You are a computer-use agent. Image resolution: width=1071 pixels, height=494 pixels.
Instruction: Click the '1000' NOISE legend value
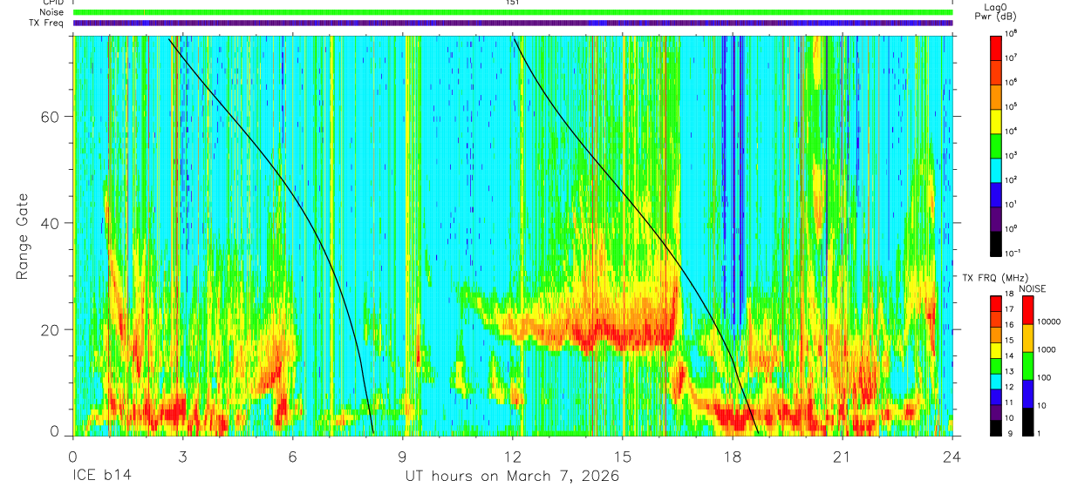pyautogui.click(x=1047, y=349)
